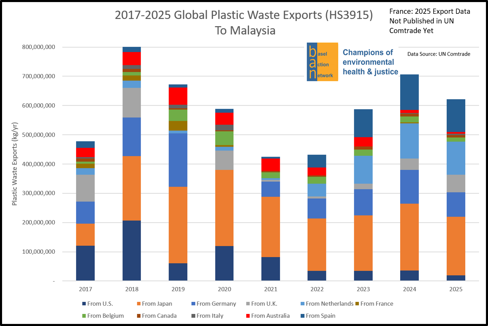The image size is (488, 326).
Task: Click the "From Spain" legend label
Action: [320, 316]
